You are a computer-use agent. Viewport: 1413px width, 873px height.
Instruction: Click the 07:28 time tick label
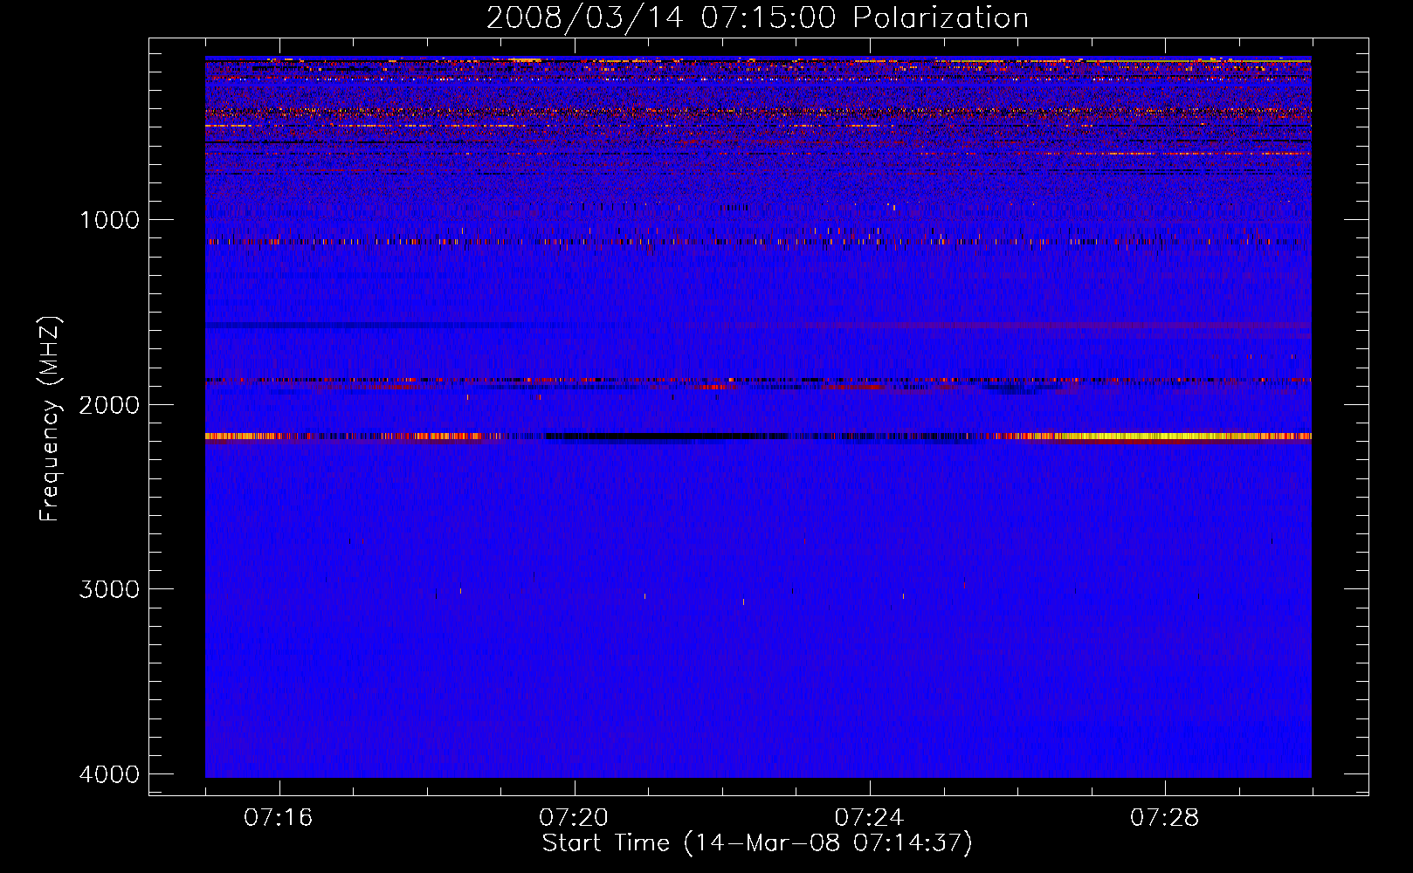[1165, 818]
